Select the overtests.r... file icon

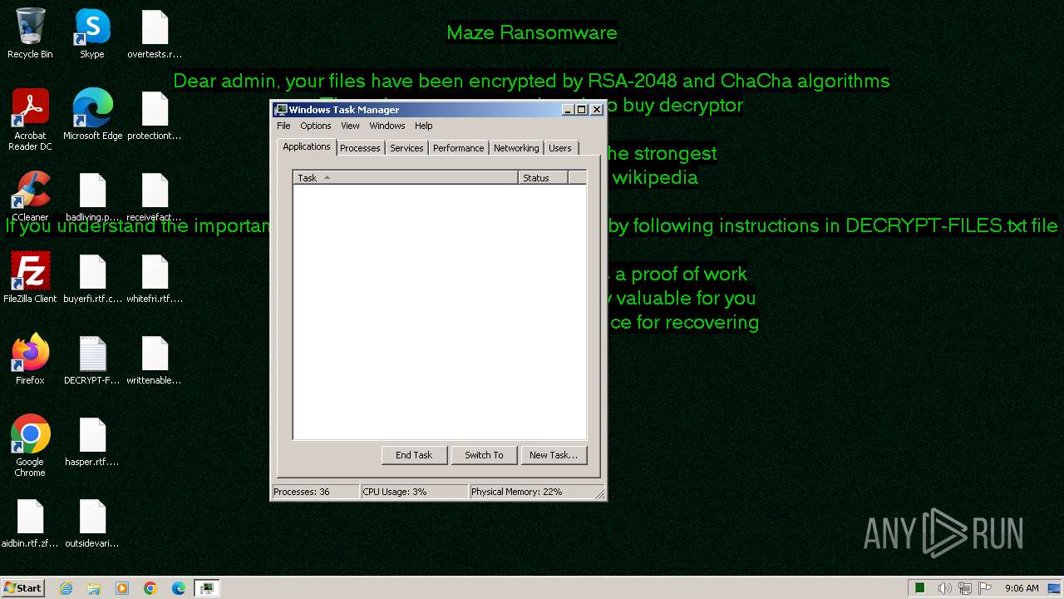[x=155, y=34]
